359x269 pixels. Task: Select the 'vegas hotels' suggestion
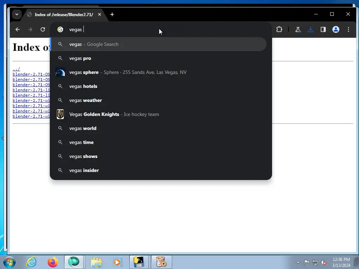(x=158, y=86)
